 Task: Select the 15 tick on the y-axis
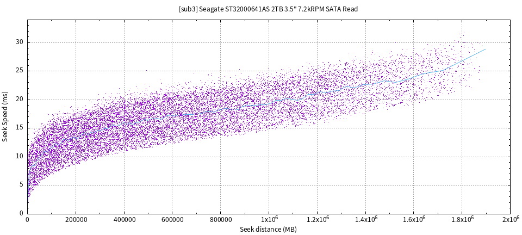[19, 128]
